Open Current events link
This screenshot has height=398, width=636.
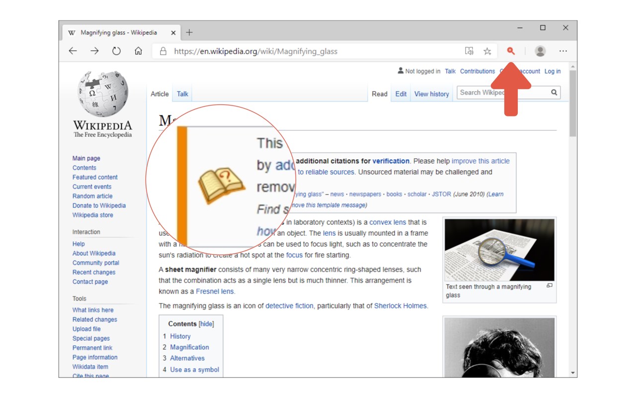pyautogui.click(x=92, y=187)
